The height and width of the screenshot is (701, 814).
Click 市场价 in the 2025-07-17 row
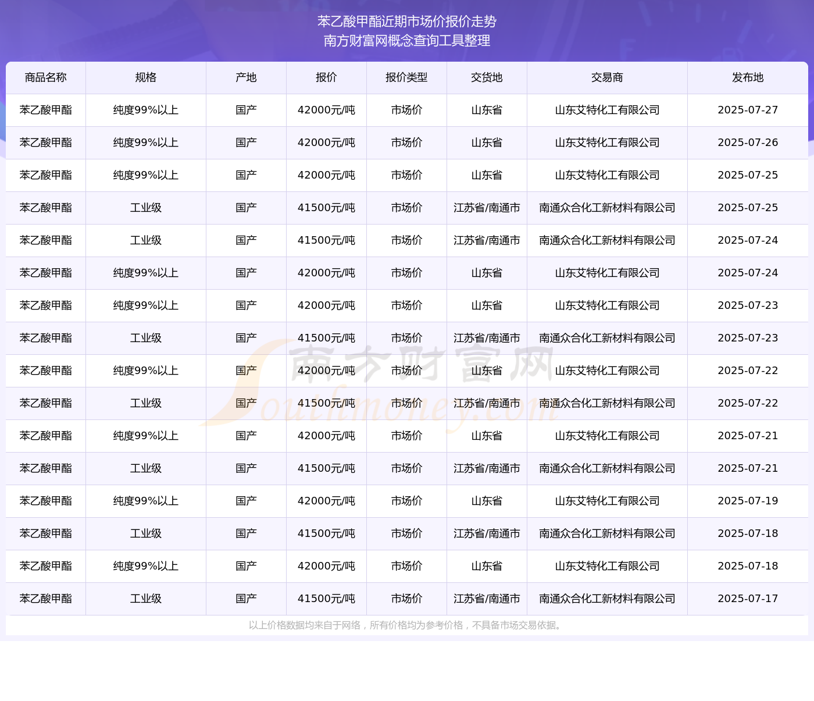coord(406,599)
